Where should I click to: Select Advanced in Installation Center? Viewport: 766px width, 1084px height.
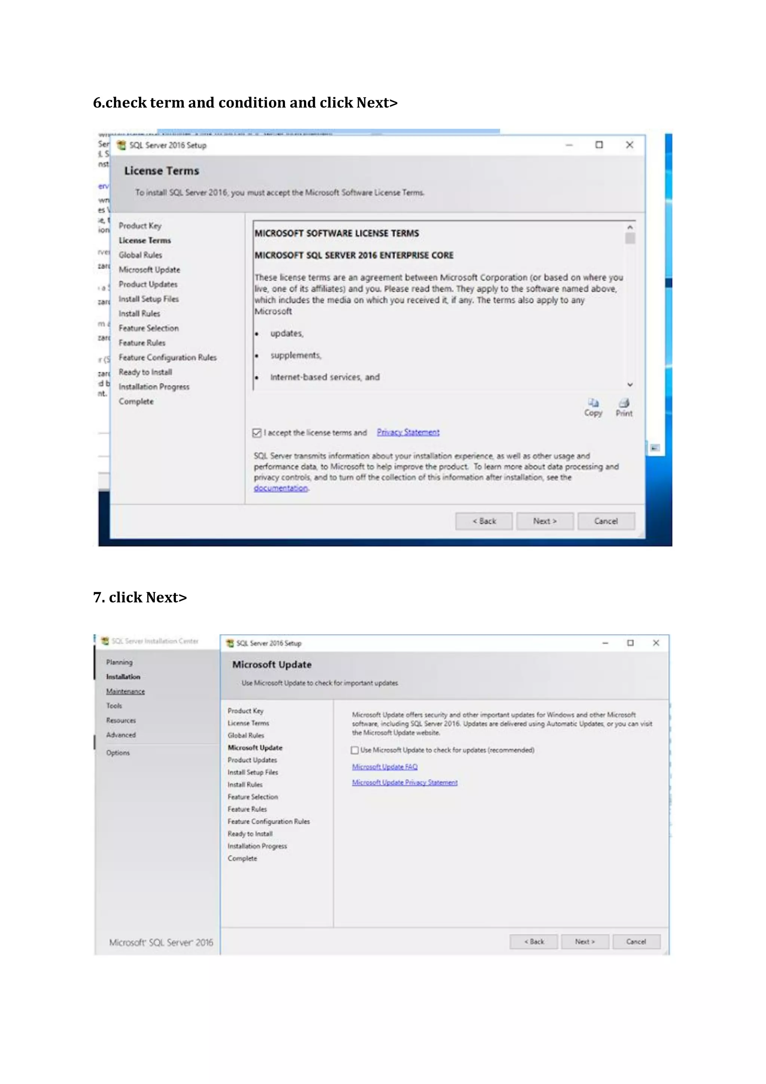pos(121,735)
